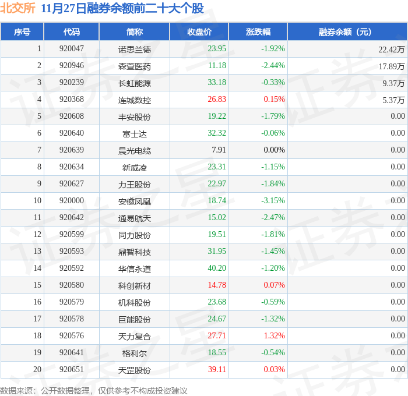Select stock name 机科股份
Viewport: 408px width, 396px height.
point(134,303)
